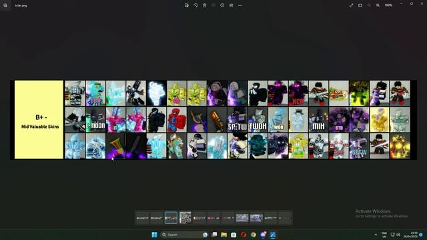This screenshot has height=240, width=427.
Task: Click the 100% zoom level indicator
Action: coord(388,5)
